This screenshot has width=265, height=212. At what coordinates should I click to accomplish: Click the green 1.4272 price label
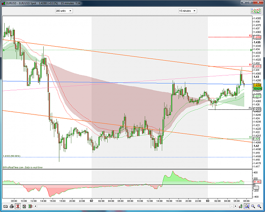[257, 96]
